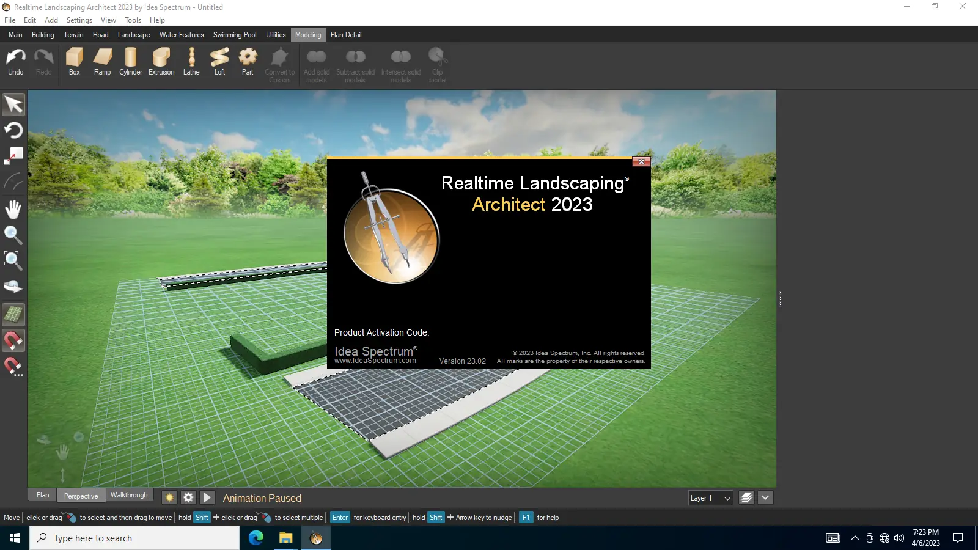
Task: Open the clock showing 7:23 PM
Action: 925,538
